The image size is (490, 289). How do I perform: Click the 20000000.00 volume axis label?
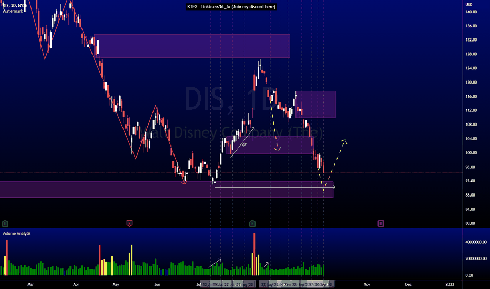[x=476, y=259]
